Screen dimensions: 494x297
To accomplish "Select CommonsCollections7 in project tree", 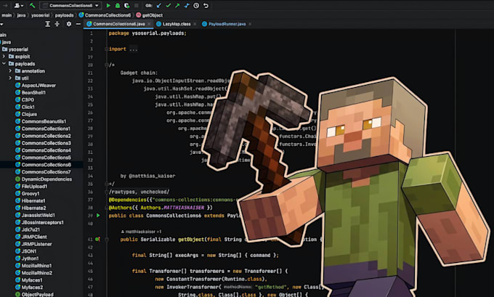I will tap(43, 172).
